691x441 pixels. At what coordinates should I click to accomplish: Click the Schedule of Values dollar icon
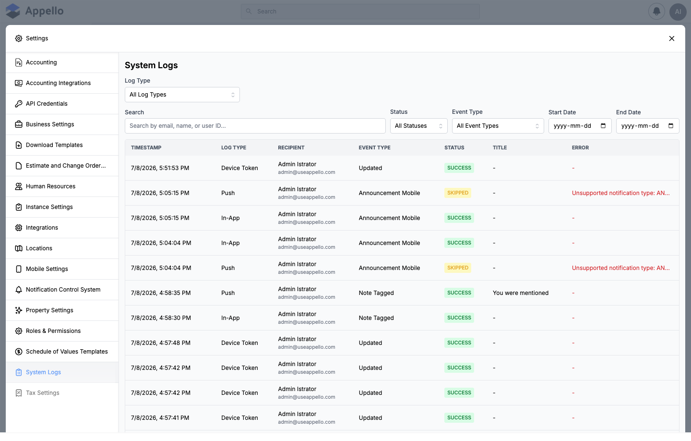click(19, 352)
